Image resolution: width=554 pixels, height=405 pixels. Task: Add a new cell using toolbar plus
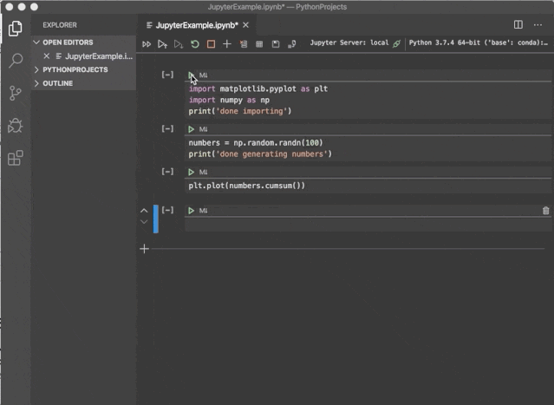click(x=227, y=43)
